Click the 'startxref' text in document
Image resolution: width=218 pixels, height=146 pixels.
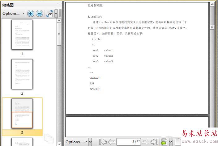(x=95, y=78)
